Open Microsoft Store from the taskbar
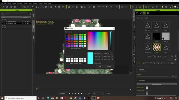 coord(53,98)
